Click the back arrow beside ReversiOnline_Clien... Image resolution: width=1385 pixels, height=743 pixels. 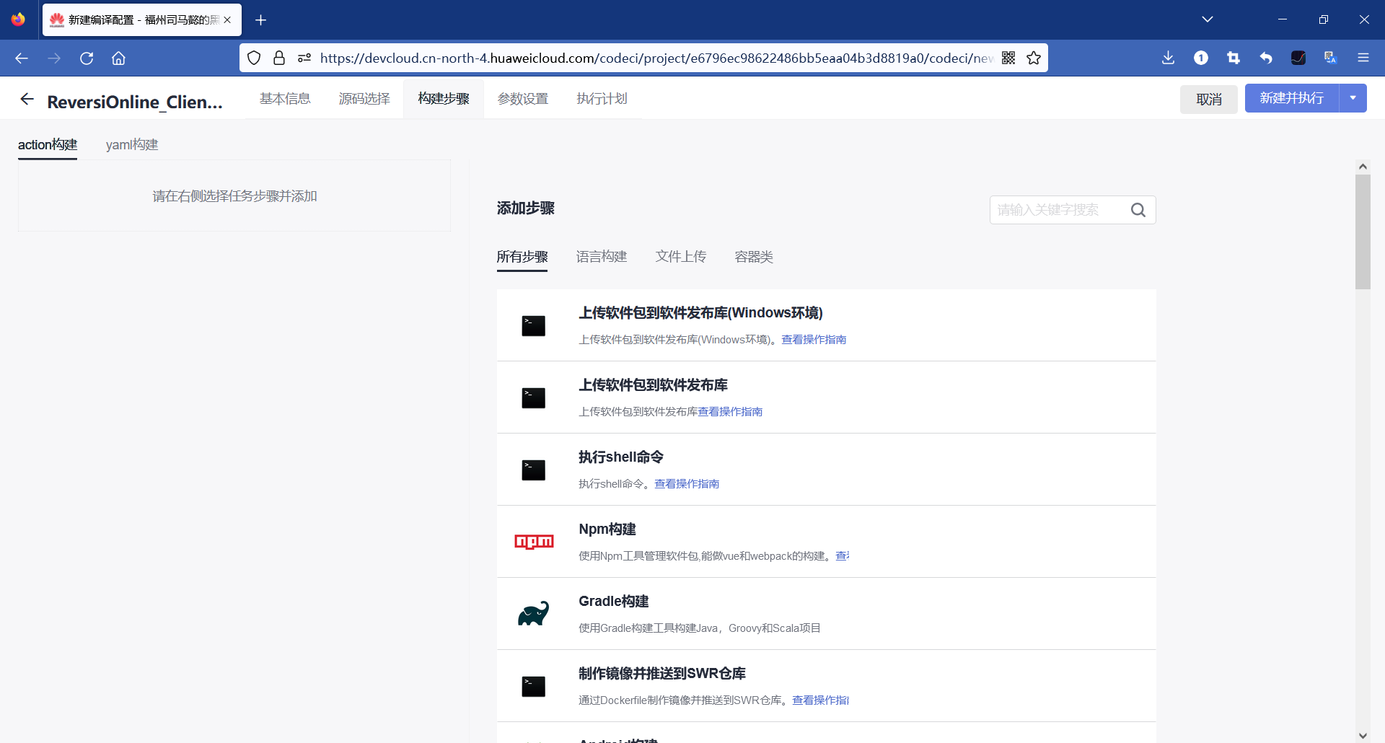coord(27,100)
